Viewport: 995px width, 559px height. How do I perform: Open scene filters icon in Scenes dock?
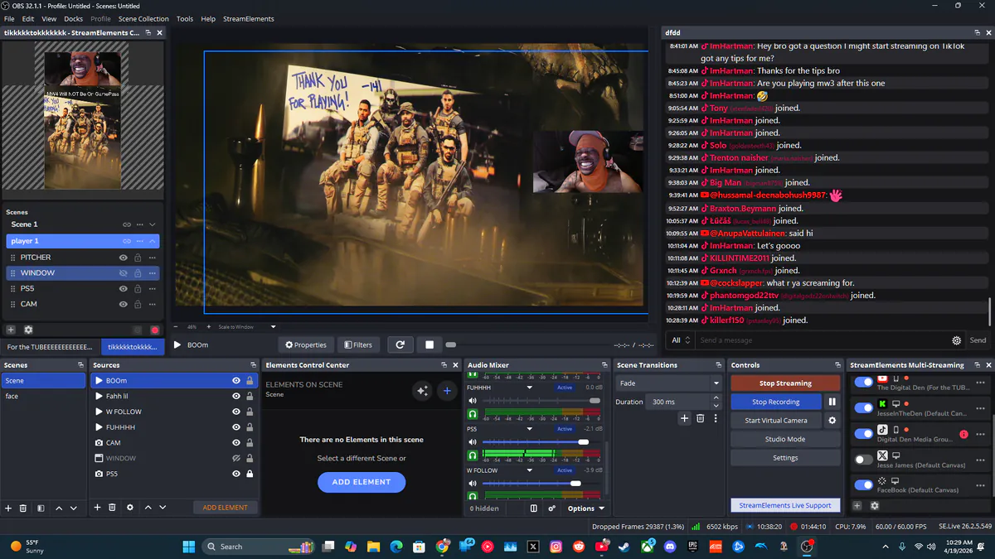(x=41, y=508)
